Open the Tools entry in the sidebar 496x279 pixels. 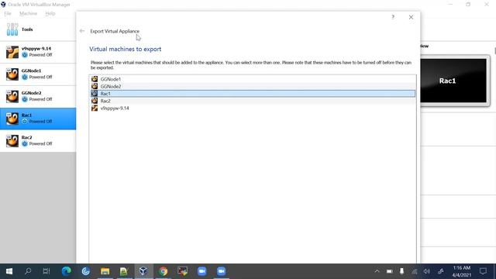(38, 29)
